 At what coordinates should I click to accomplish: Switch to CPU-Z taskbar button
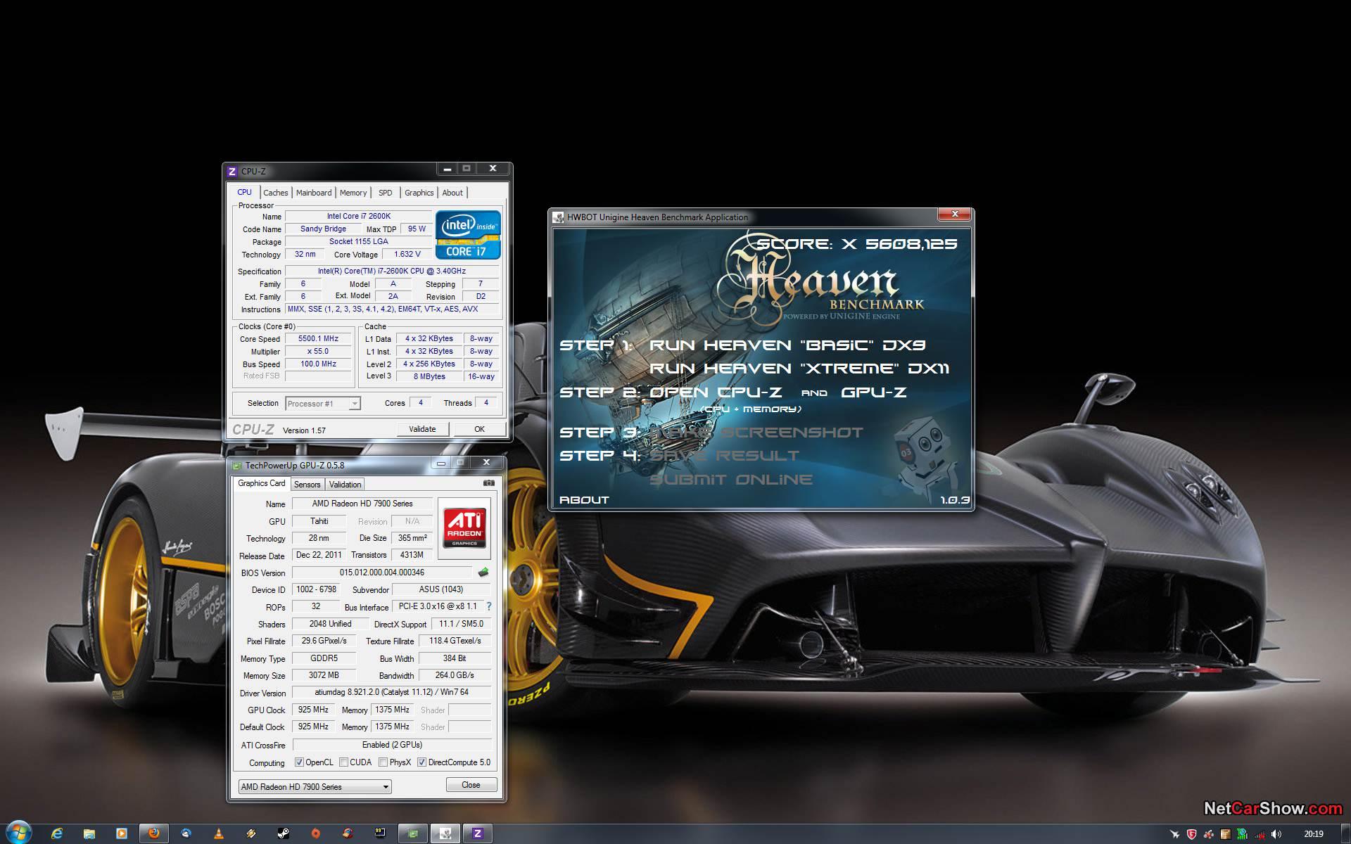coord(478,833)
